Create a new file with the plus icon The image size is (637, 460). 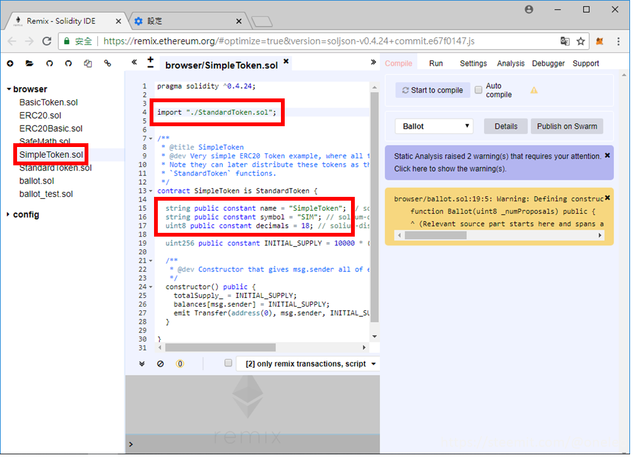(x=10, y=63)
